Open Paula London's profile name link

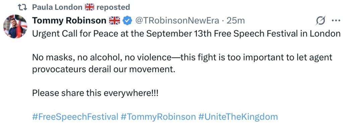coord(57,7)
